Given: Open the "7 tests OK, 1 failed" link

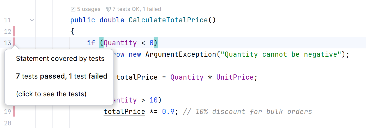Looking at the screenshot, I should coord(136,9).
